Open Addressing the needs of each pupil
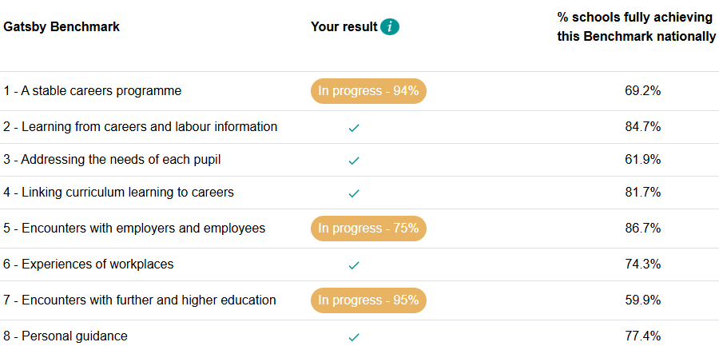This screenshot has width=719, height=346. coord(112,160)
